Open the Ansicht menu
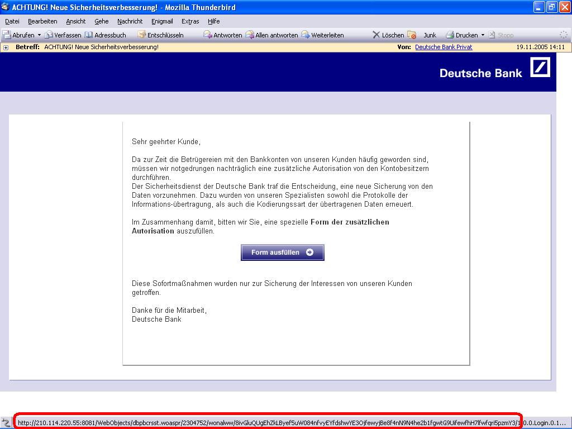572x429 pixels. 76,21
